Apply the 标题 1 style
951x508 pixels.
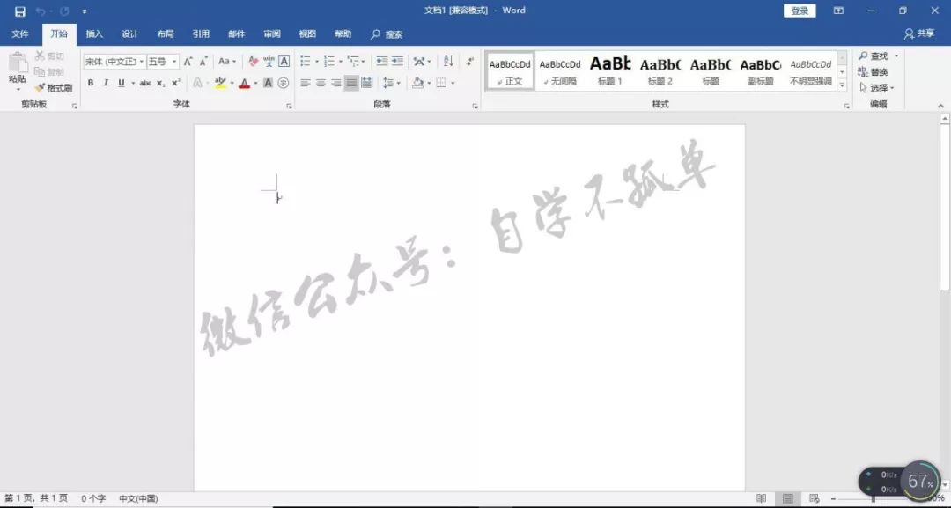click(x=610, y=71)
